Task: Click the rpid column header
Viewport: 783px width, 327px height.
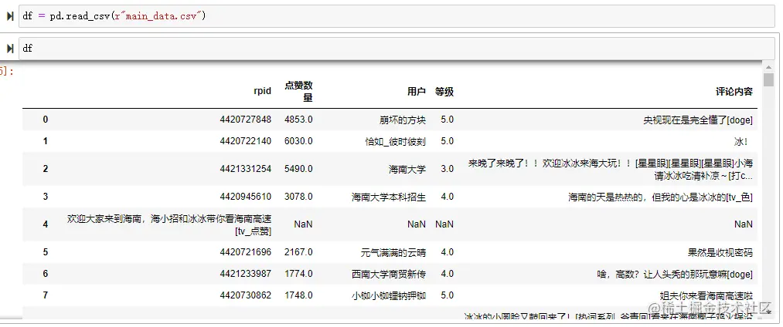Action: pos(262,91)
